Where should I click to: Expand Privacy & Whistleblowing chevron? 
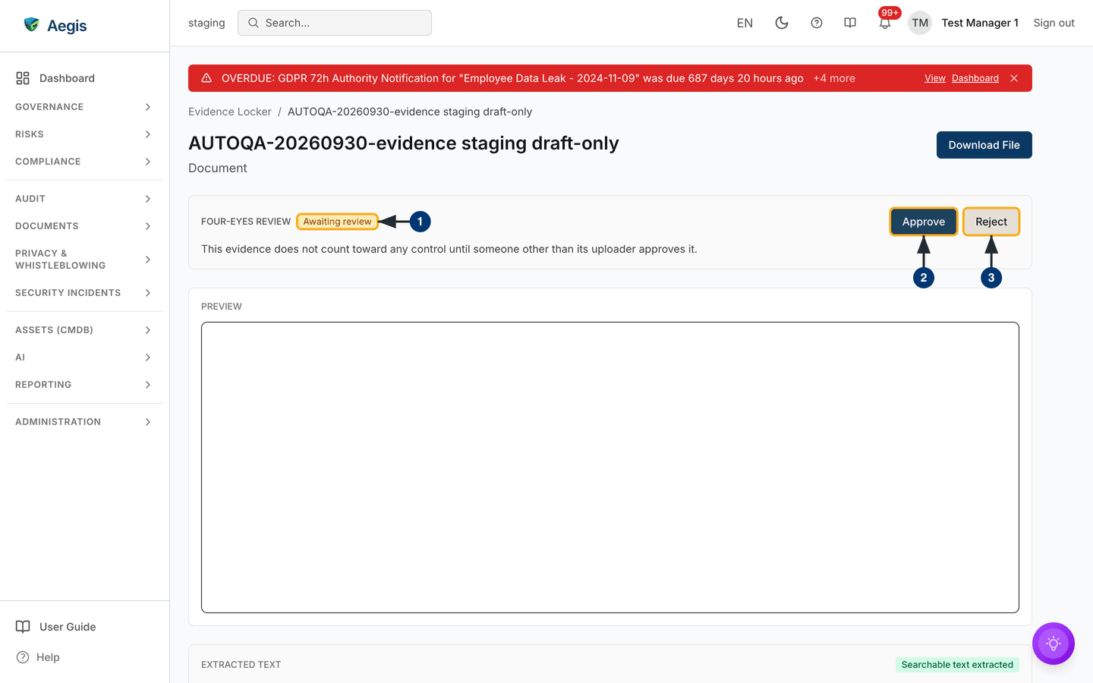[148, 260]
